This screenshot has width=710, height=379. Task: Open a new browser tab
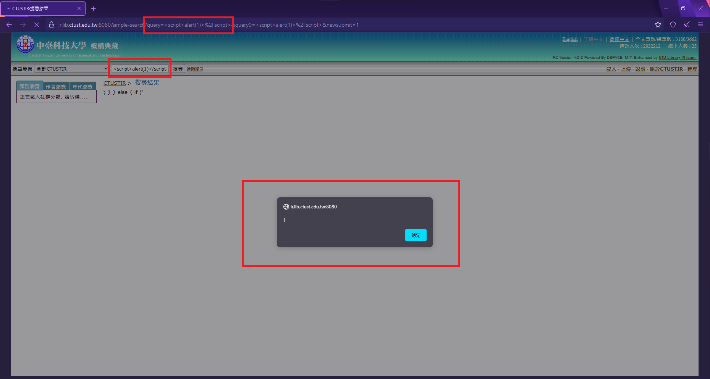coord(94,8)
